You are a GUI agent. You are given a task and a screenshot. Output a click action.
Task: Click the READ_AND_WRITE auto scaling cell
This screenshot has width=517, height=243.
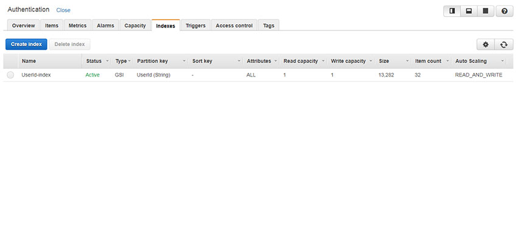479,75
